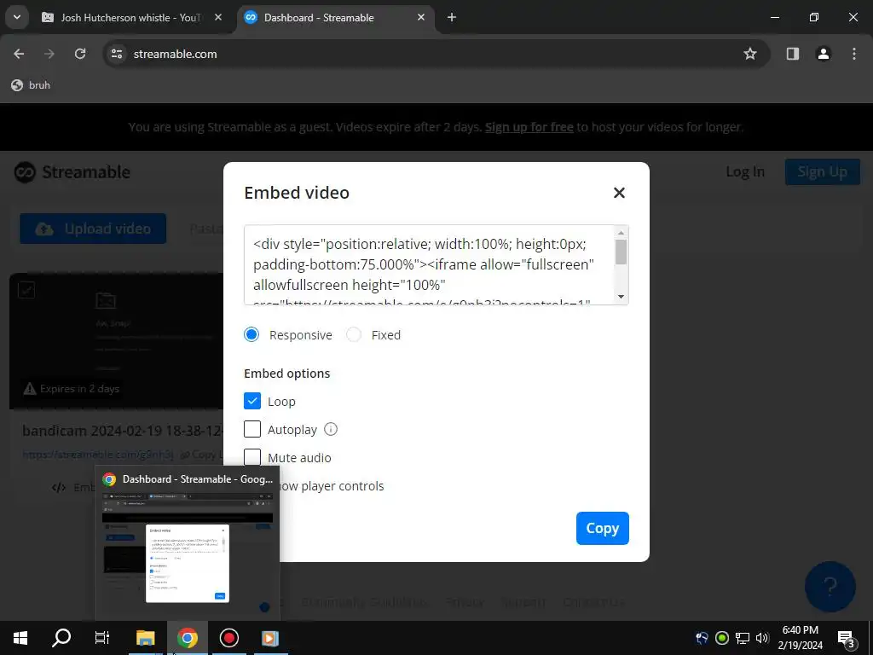Open the browser side panel
Screen dimensions: 873x655
(x=793, y=54)
